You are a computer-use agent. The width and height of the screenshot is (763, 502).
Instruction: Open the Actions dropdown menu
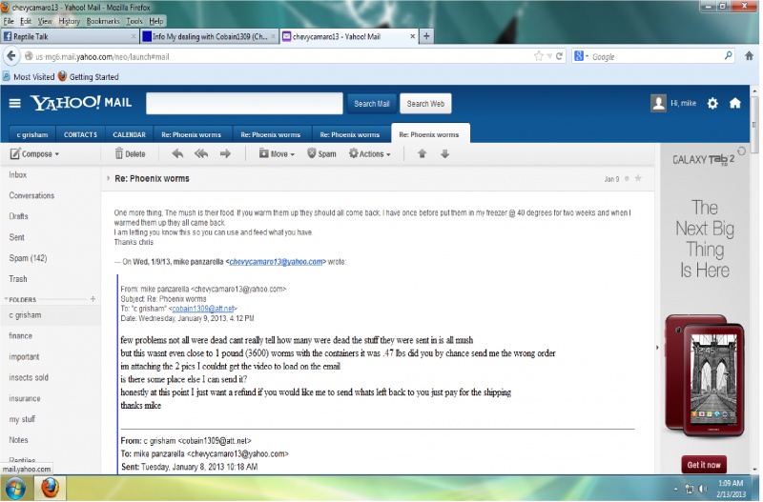370,154
